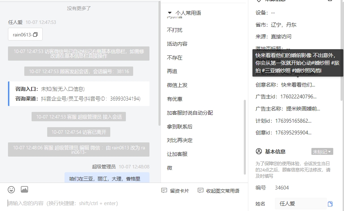
Task: Click the customer info panel scrollbar
Action: pos(342,50)
